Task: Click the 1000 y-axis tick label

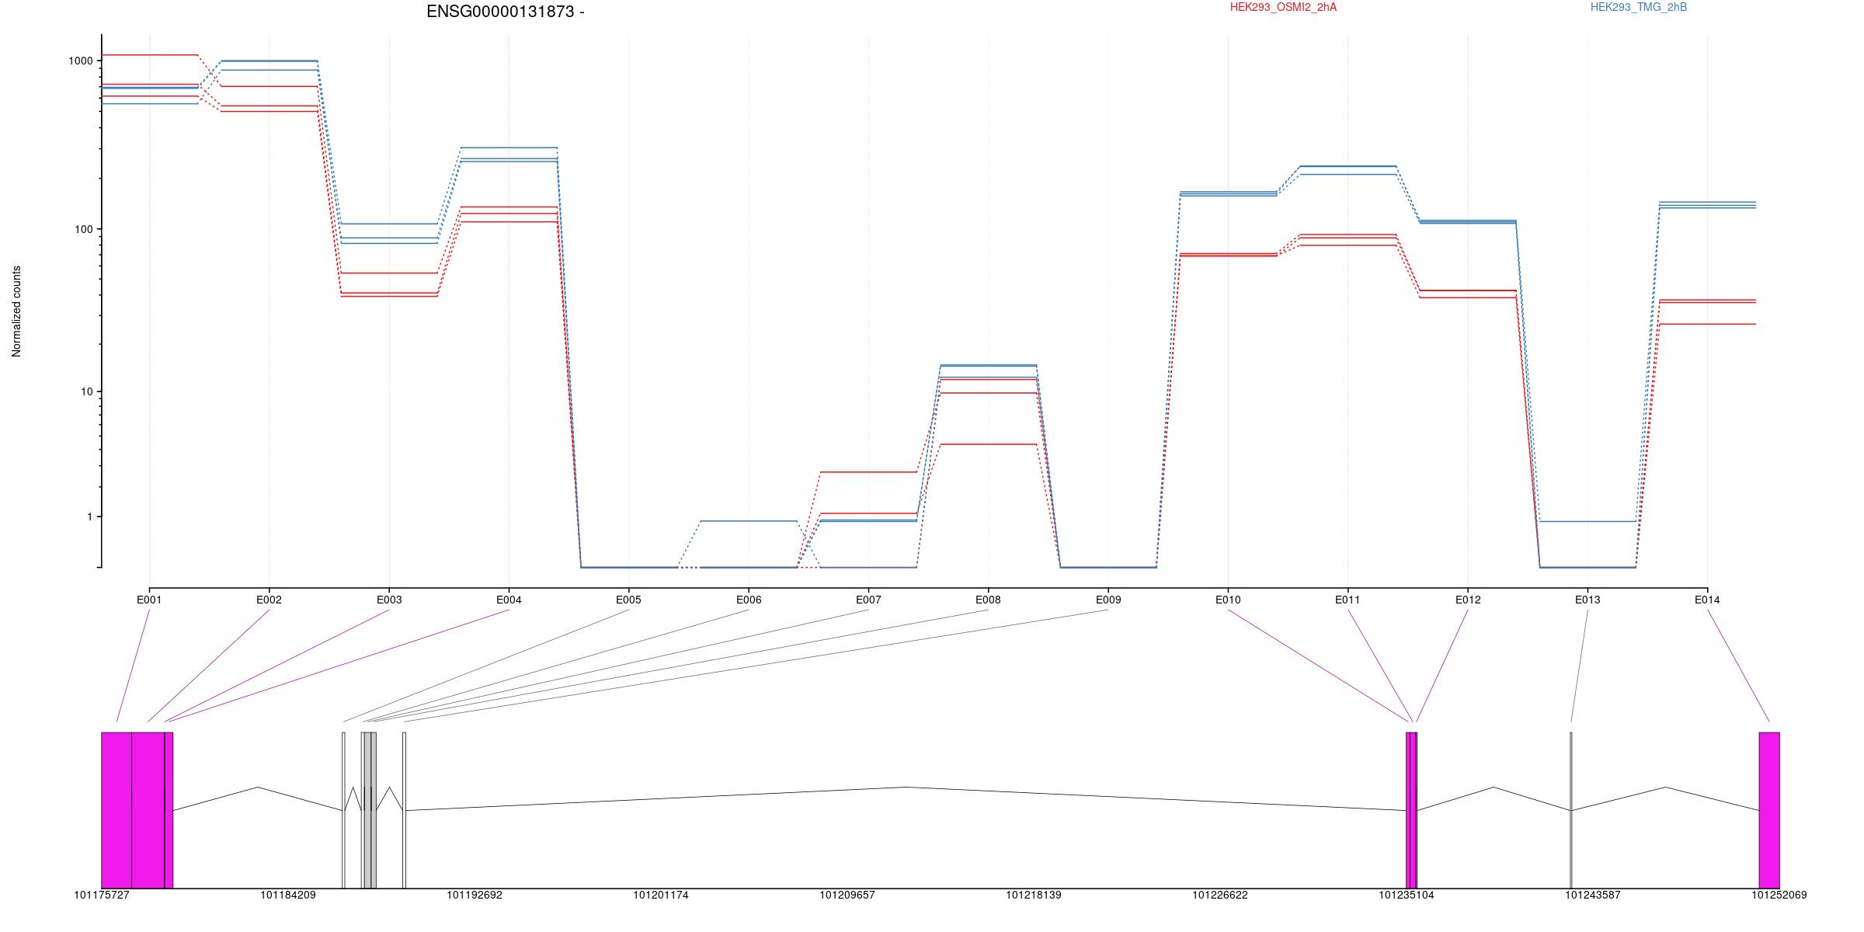Action: coord(80,61)
